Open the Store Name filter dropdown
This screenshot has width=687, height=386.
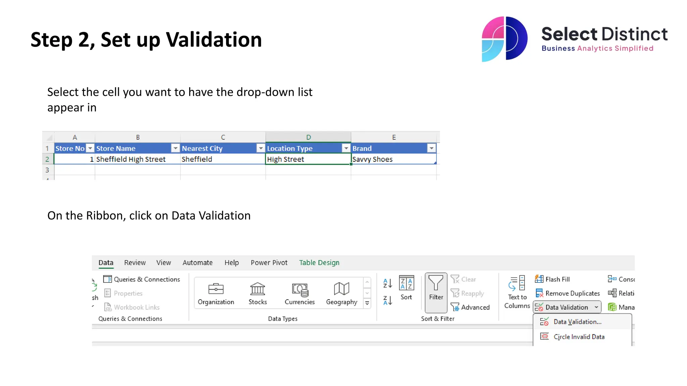pyautogui.click(x=175, y=148)
